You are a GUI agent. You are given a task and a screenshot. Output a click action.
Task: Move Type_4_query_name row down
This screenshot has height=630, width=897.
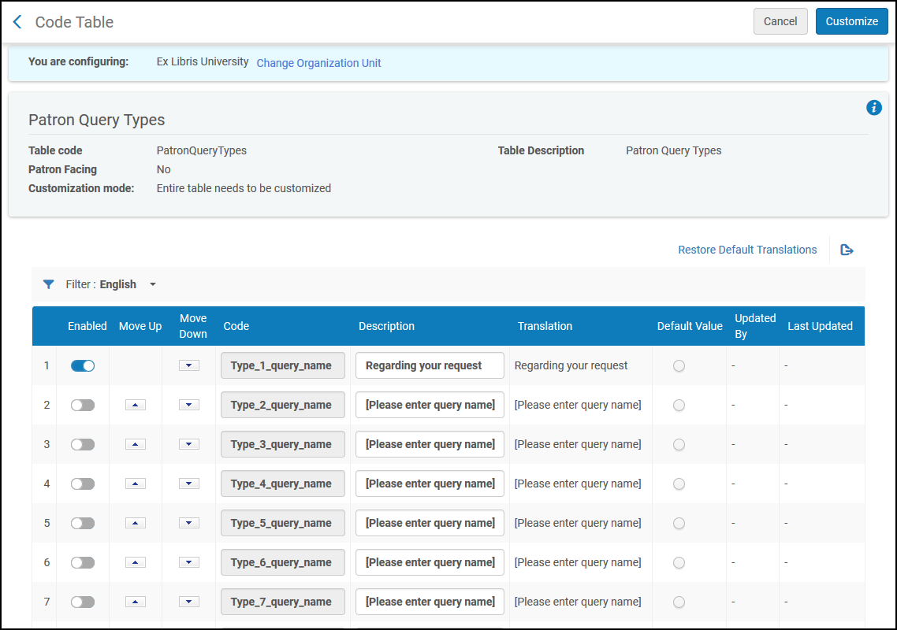pos(189,484)
